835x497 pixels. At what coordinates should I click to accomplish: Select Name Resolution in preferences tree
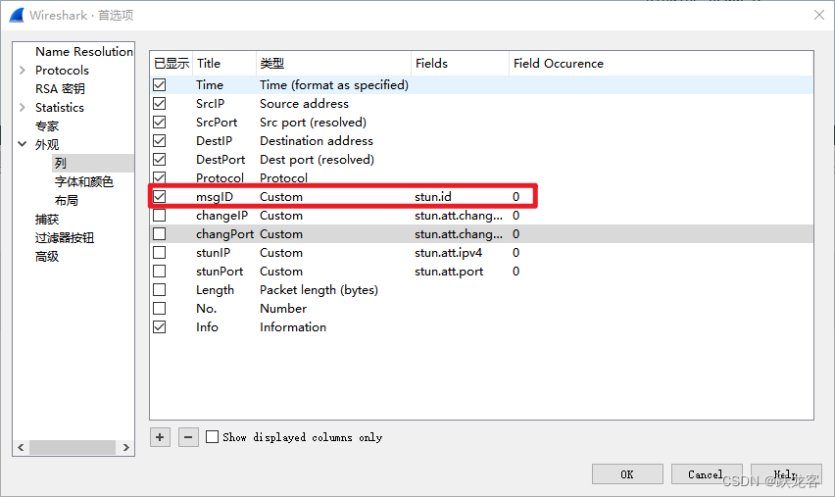coord(84,52)
